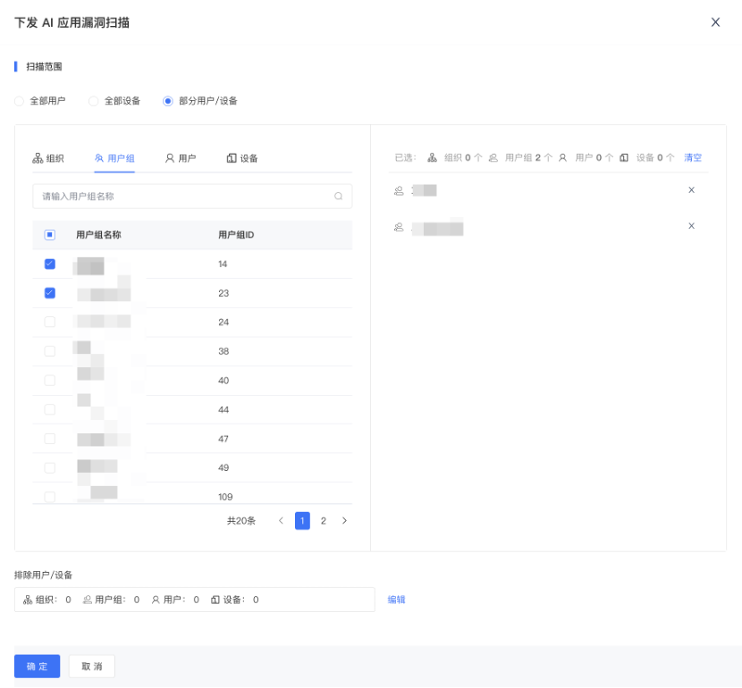Click the 设备 icon in the exclusion box
This screenshot has width=742, height=688.
pos(215,600)
